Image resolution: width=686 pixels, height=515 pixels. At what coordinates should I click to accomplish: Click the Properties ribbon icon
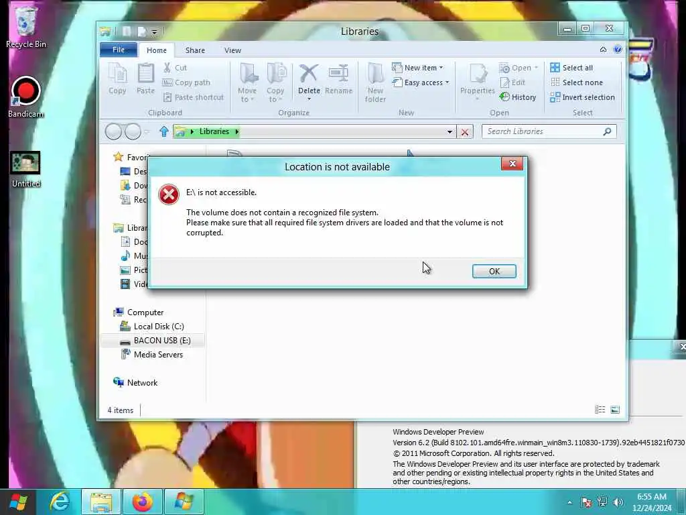(477, 81)
